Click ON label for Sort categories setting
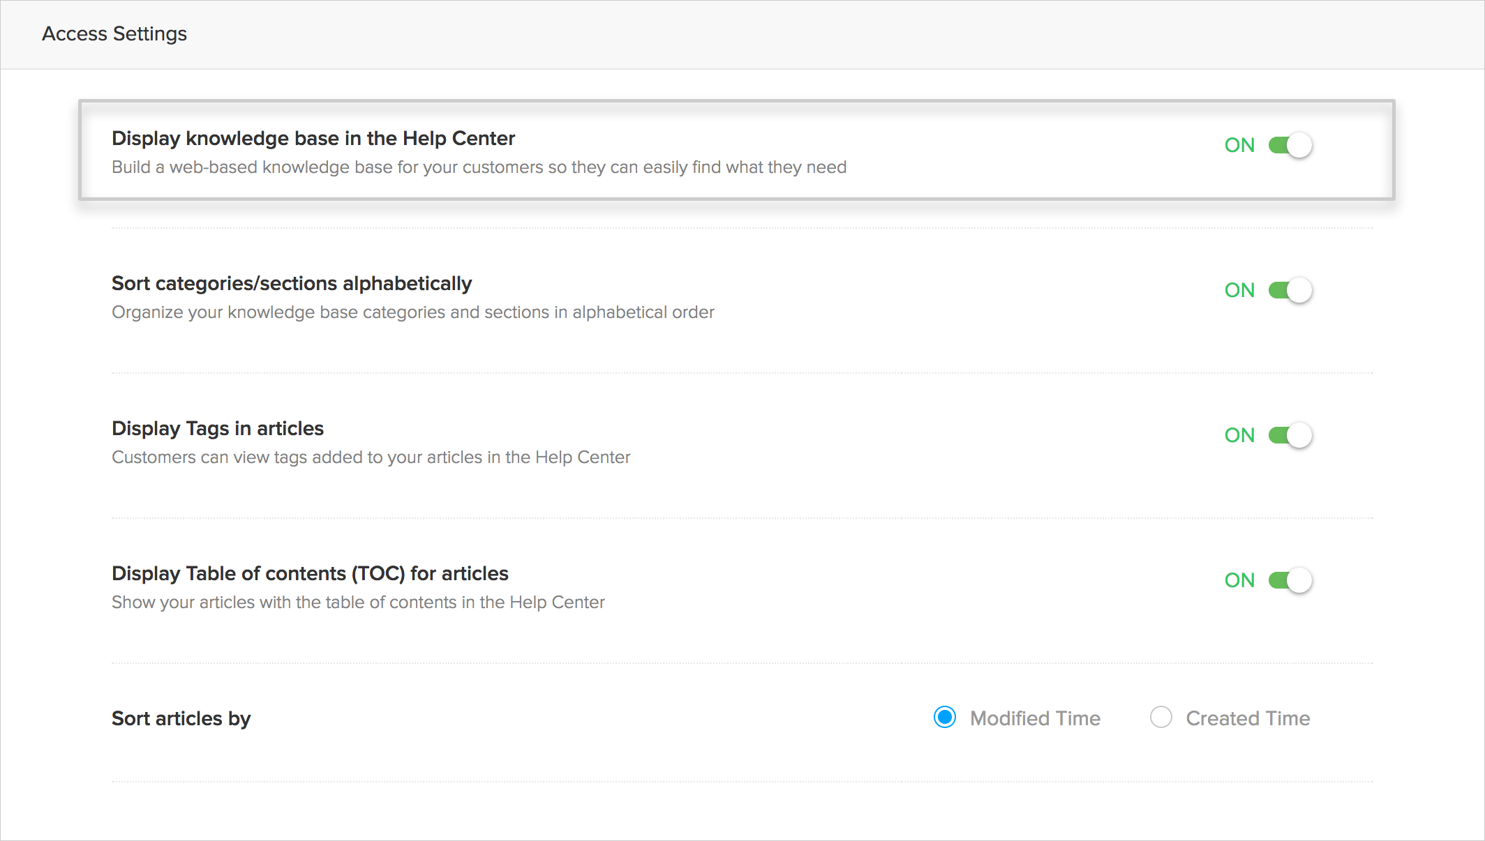 pyautogui.click(x=1239, y=290)
